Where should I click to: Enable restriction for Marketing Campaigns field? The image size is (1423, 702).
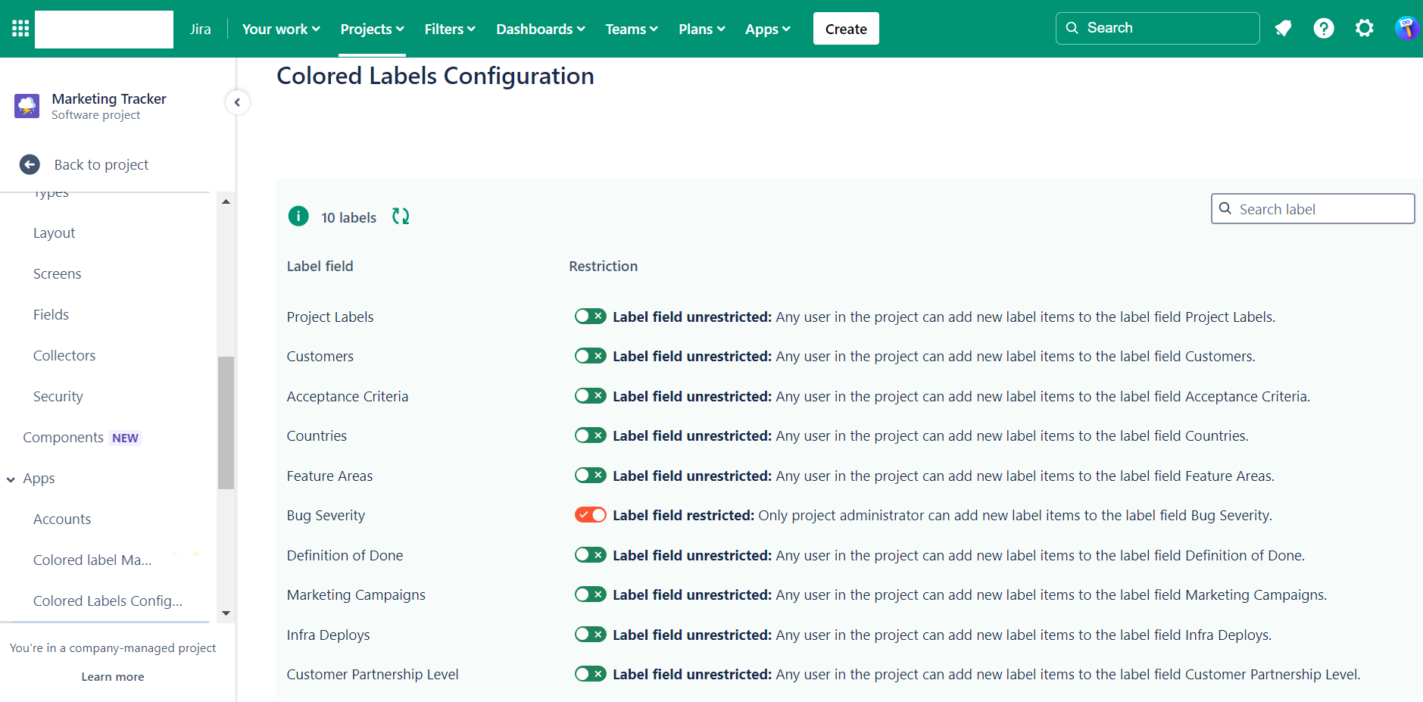[x=590, y=594]
